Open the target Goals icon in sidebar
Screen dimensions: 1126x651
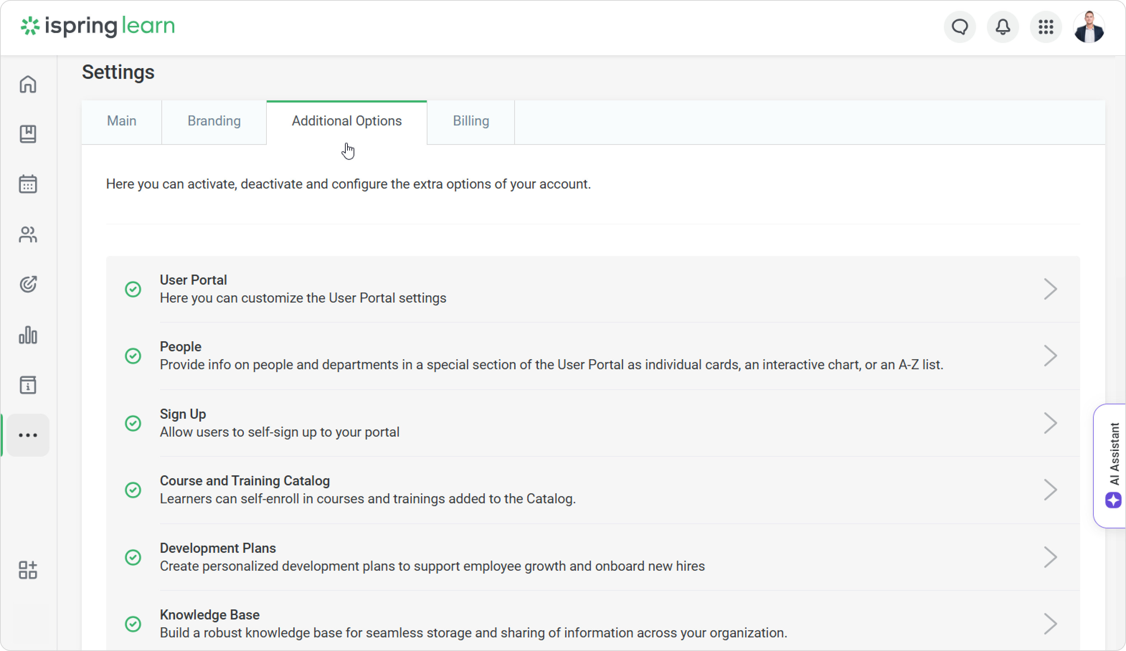(28, 284)
